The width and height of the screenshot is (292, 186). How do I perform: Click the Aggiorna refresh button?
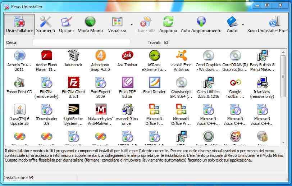pos(168,24)
